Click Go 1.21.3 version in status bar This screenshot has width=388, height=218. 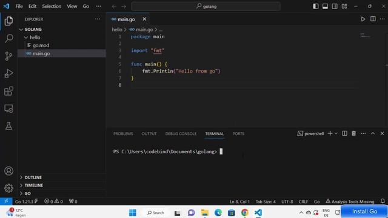tap(26, 202)
